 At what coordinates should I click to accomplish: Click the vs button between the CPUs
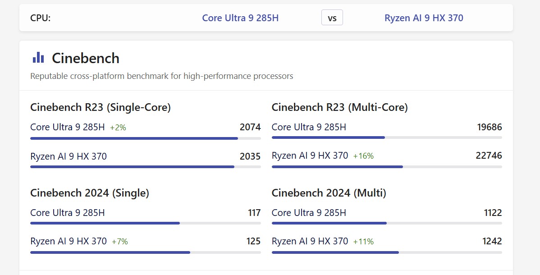coord(332,18)
